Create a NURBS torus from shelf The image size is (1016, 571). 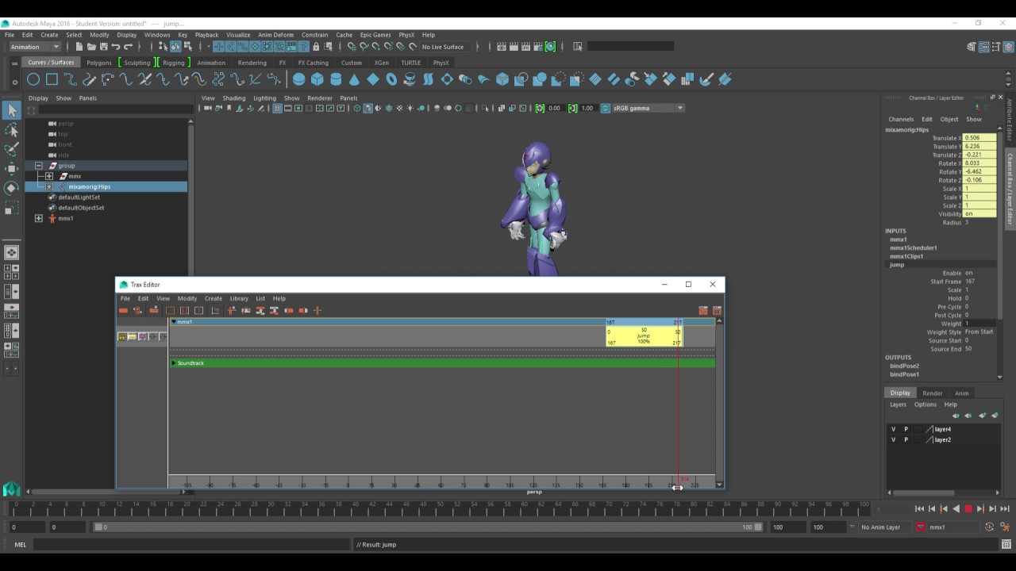(391, 79)
